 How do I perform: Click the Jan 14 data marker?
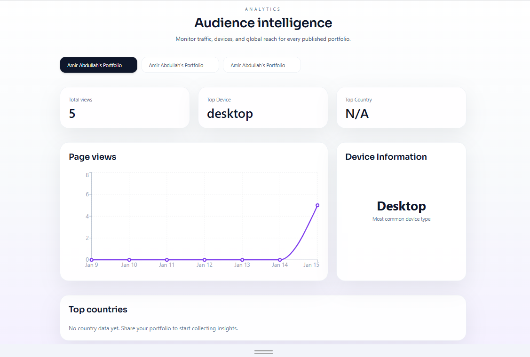(x=280, y=259)
